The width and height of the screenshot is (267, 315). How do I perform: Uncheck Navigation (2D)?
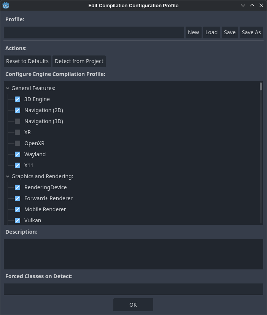17,110
